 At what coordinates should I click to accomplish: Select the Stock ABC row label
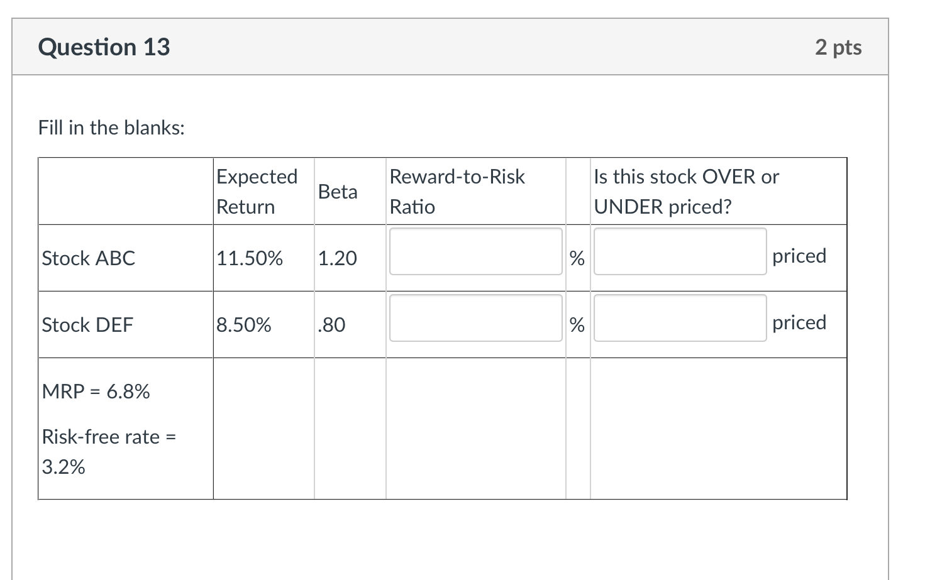(89, 258)
